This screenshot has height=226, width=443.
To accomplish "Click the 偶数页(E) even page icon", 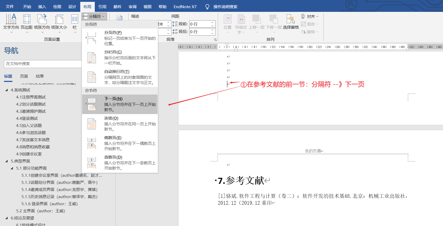I will [92, 143].
